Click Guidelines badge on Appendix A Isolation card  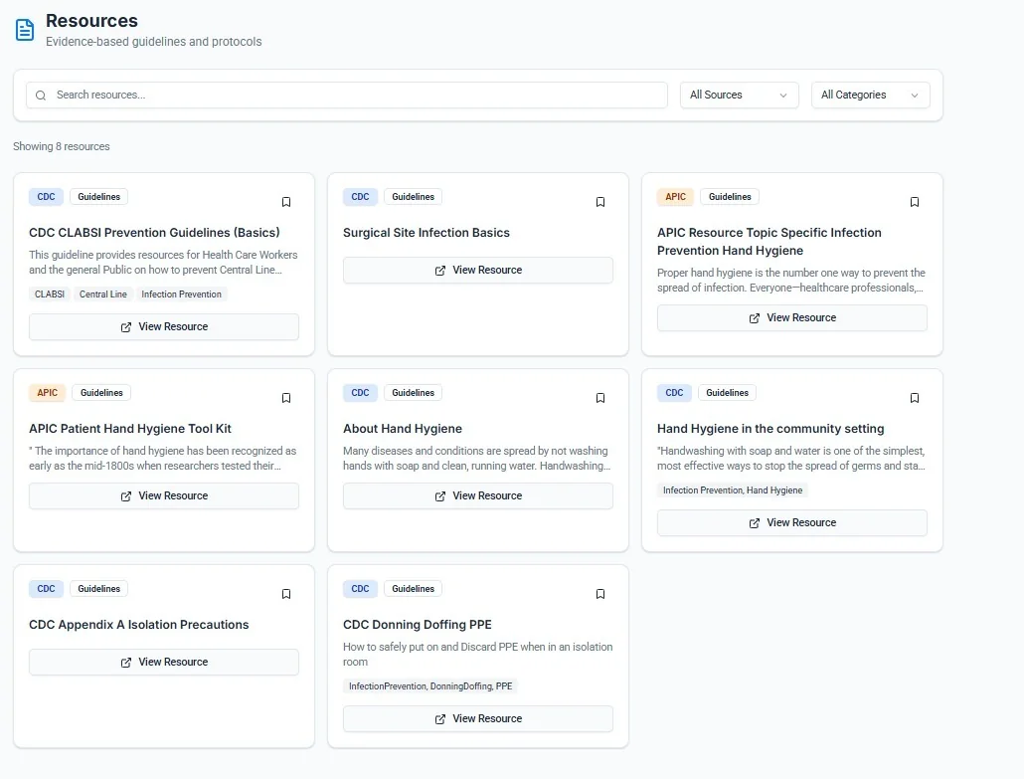tap(99, 589)
